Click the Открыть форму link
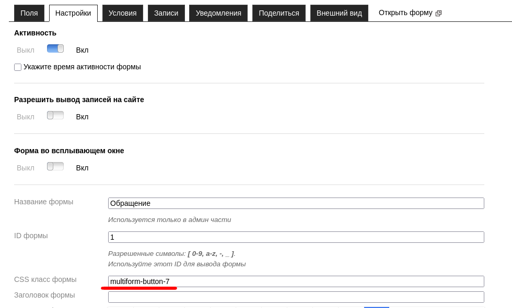 coord(405,13)
